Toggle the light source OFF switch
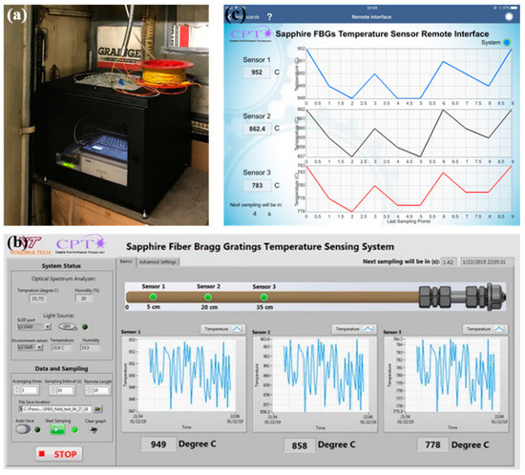Screen dimensions: 525x475 (68, 326)
